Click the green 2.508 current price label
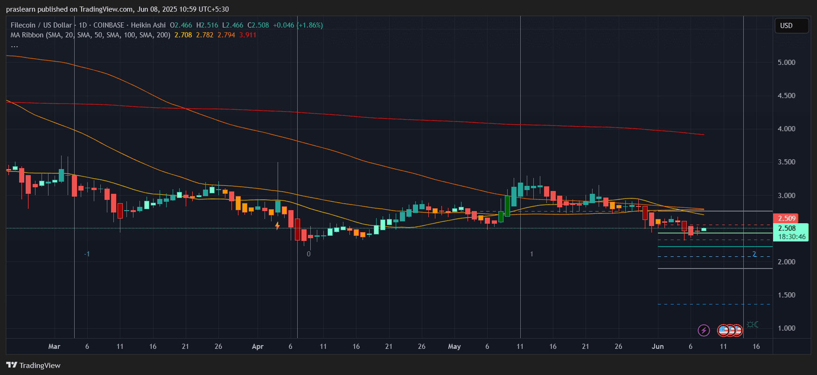 tap(787, 228)
